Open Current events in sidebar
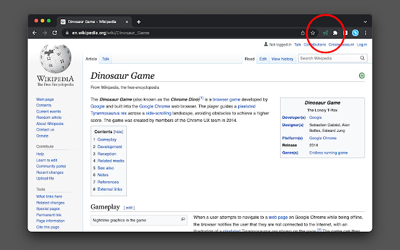 click(49, 111)
